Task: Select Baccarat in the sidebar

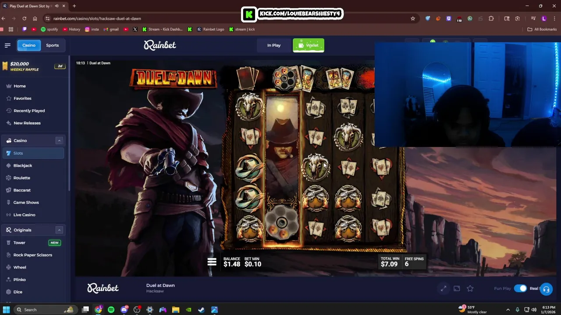Action: 22,190
